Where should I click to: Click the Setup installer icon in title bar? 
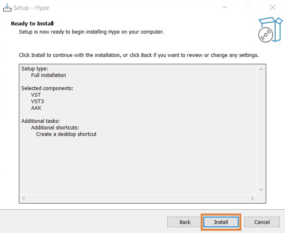click(7, 7)
